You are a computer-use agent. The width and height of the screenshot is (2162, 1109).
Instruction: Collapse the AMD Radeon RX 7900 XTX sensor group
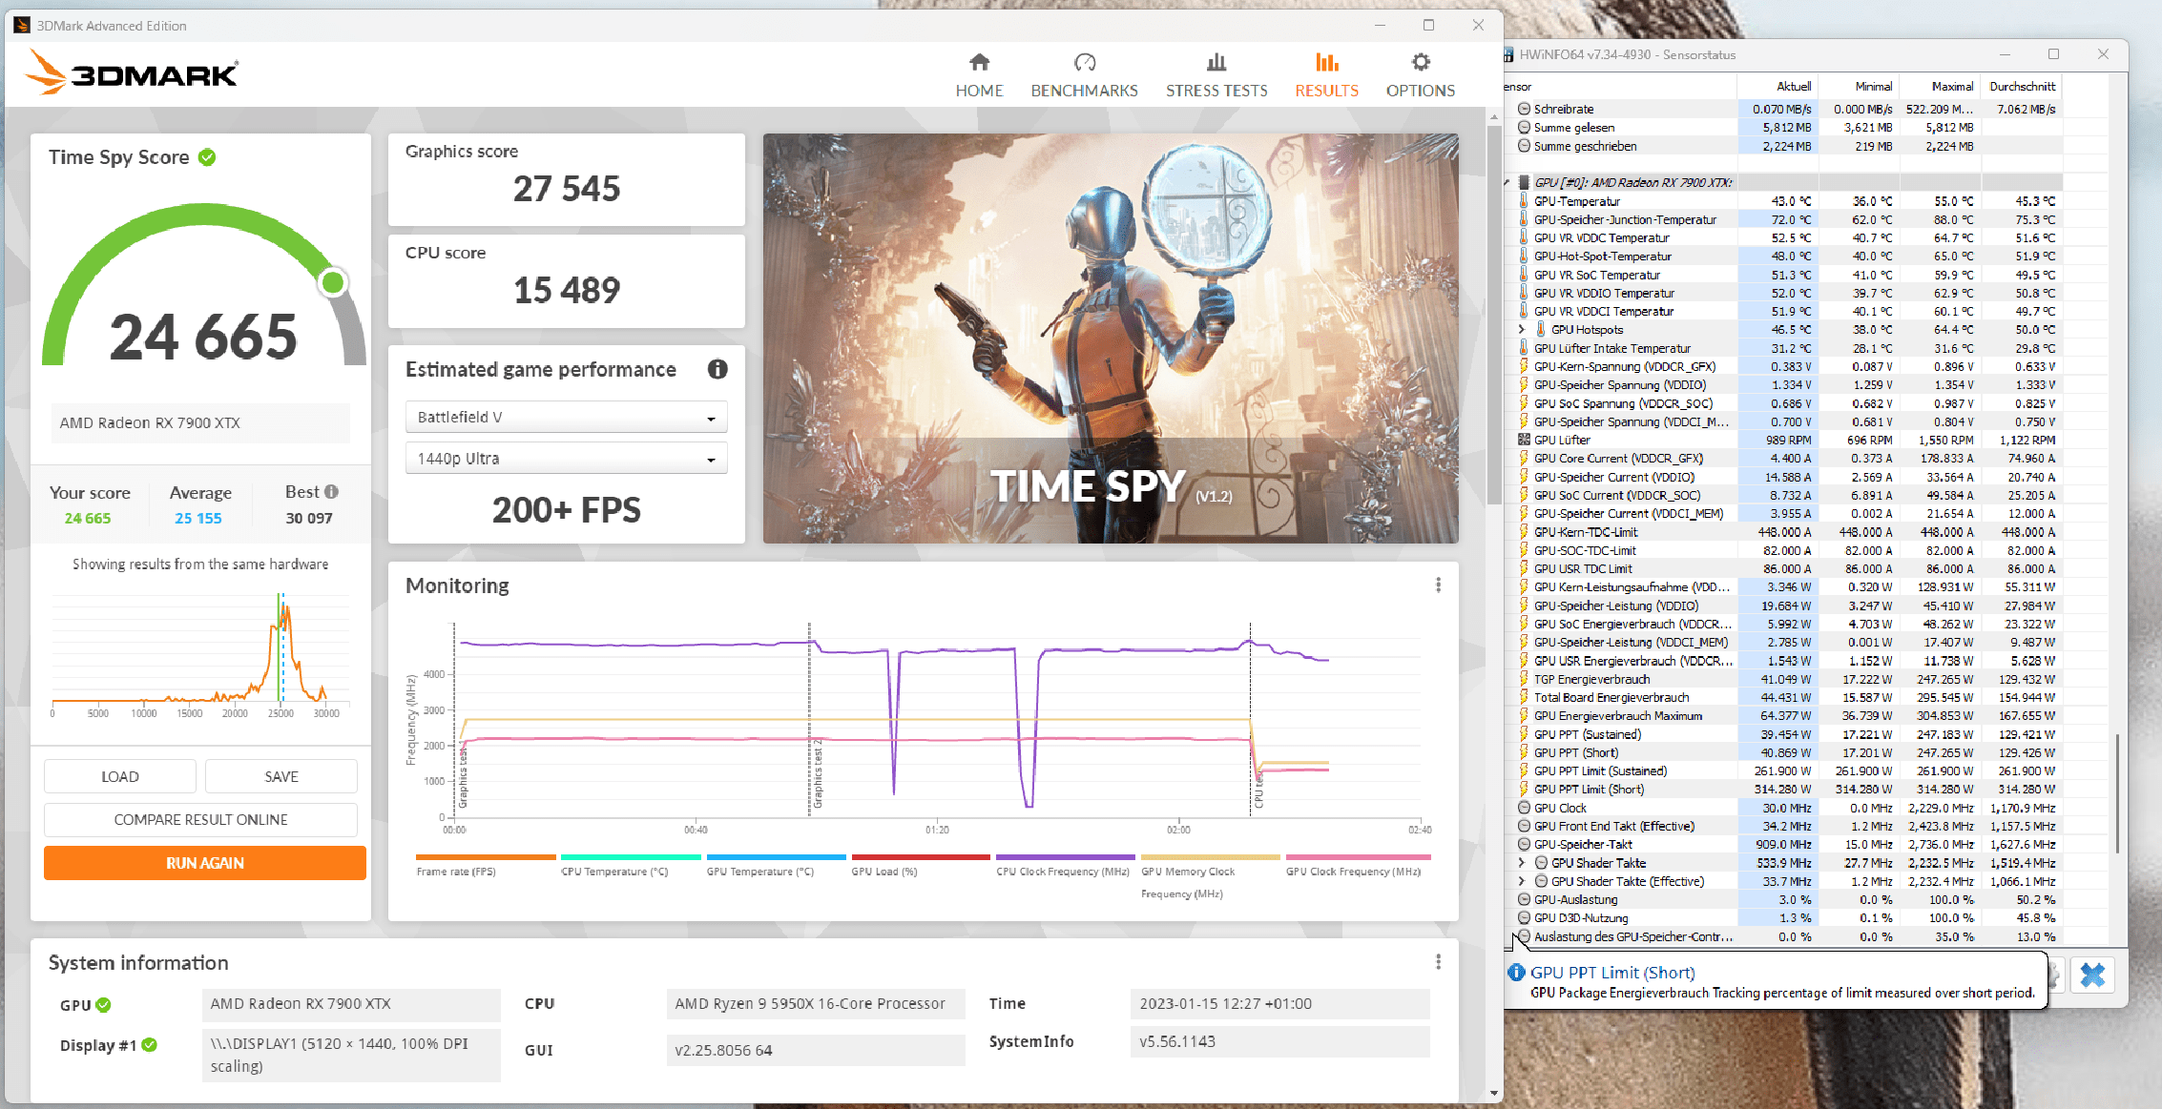coord(1508,182)
